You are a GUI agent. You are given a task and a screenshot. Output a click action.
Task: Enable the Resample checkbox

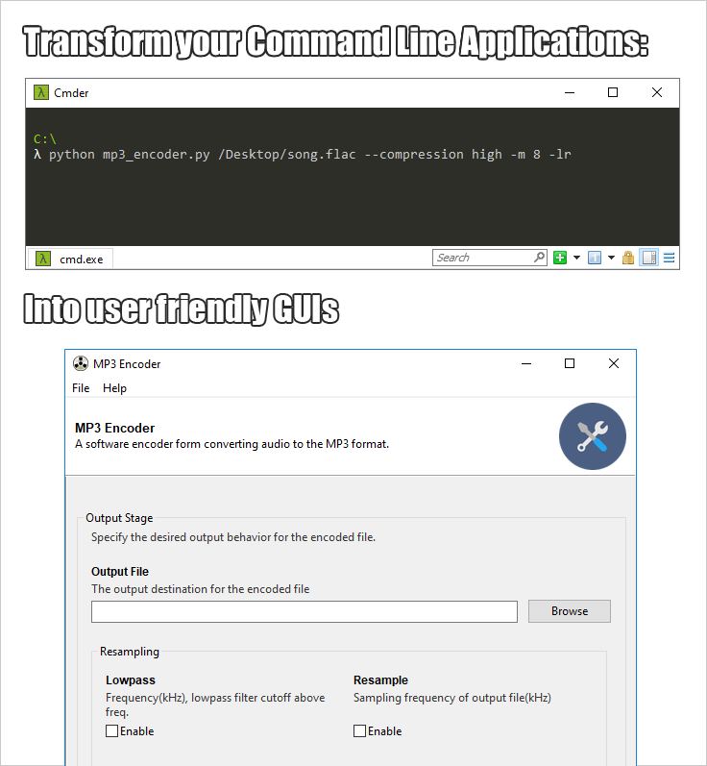pyautogui.click(x=359, y=730)
